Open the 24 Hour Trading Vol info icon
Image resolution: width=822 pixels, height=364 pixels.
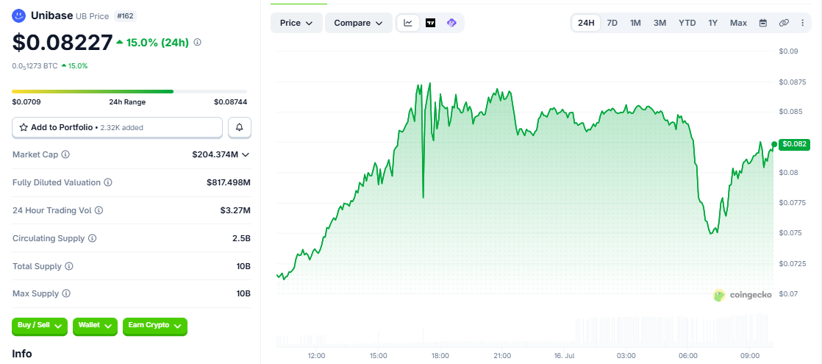pyautogui.click(x=99, y=210)
